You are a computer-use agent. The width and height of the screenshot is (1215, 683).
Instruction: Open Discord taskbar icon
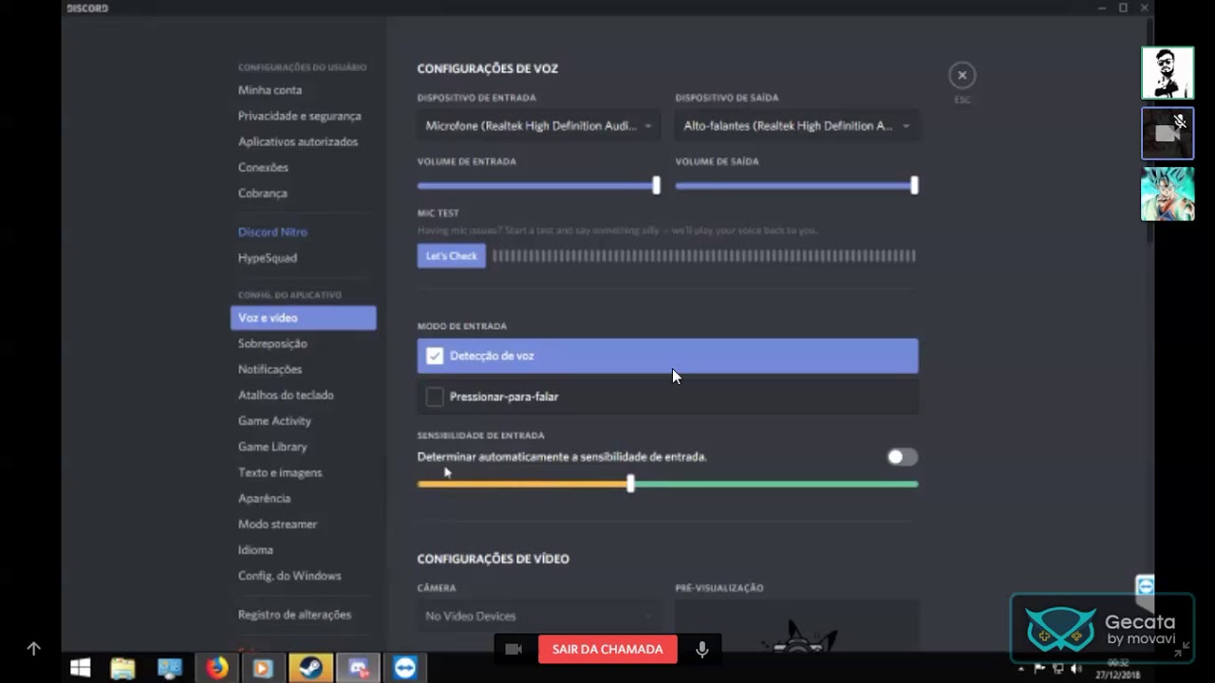[x=358, y=668]
